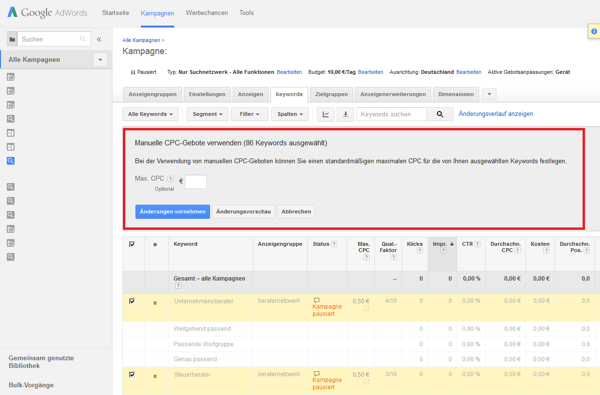
Task: Switch to the Anzeigenerweiterungen tab
Action: tap(393, 94)
